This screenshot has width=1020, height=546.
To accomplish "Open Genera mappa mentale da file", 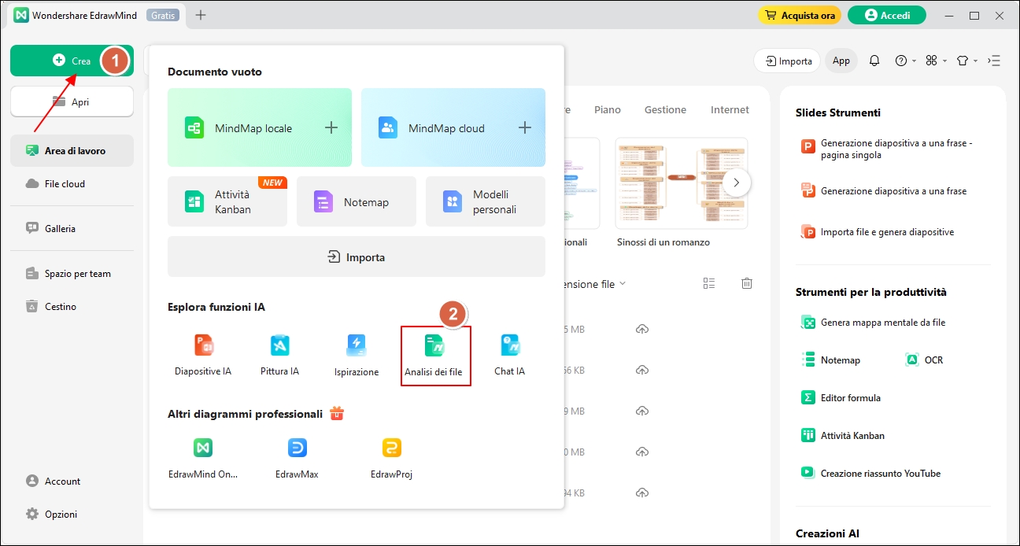I will click(874, 322).
